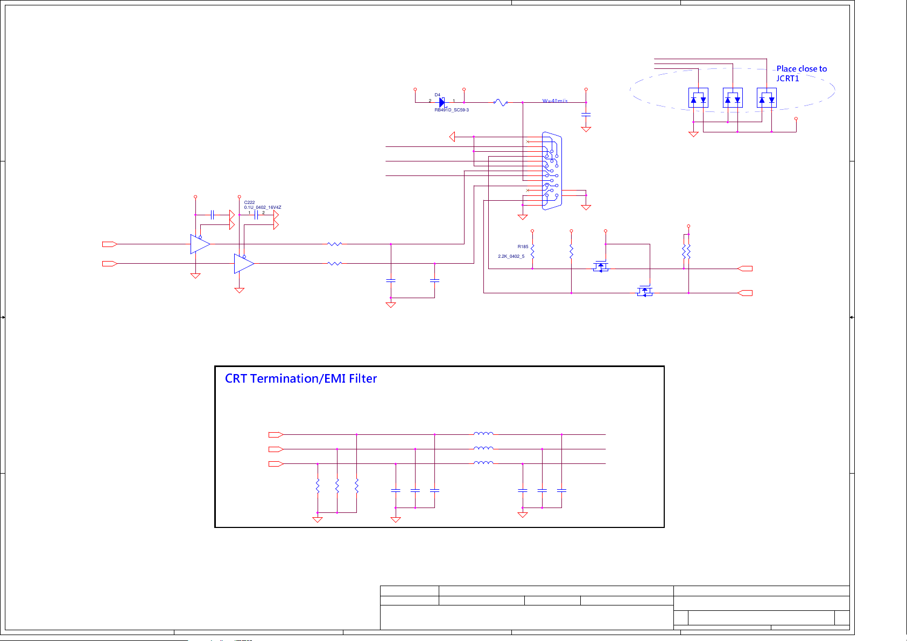Image resolution: width=907 pixels, height=641 pixels.
Task: Click the output port right of upper MOSFET
Action: coord(745,269)
